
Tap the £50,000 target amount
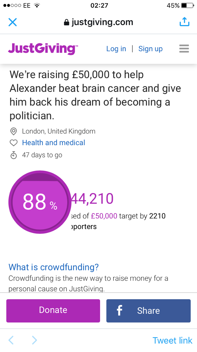104,216
